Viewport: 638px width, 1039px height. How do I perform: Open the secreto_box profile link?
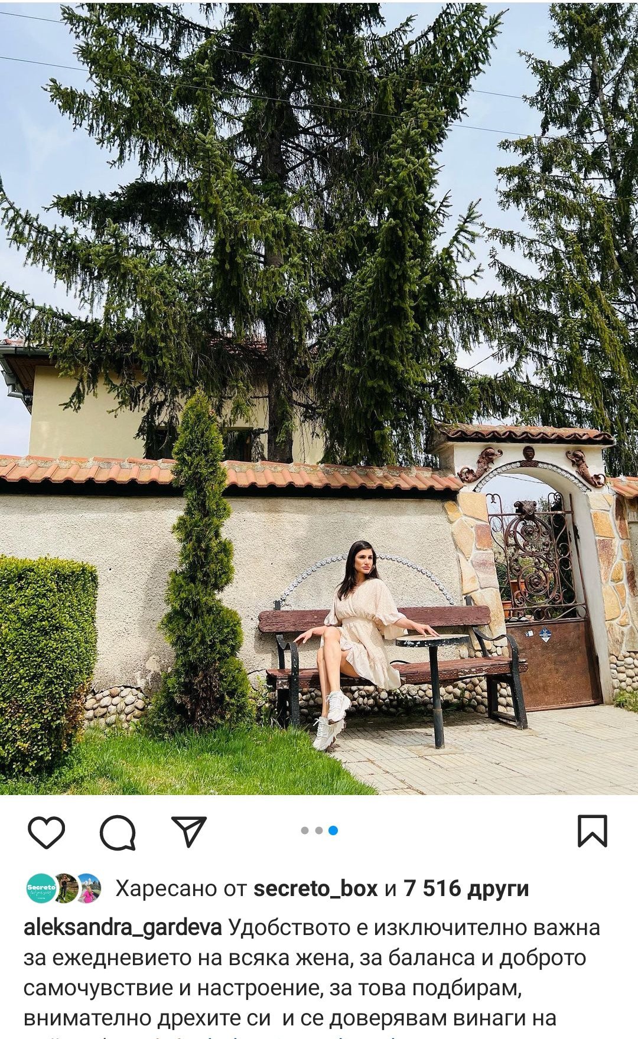(x=315, y=888)
